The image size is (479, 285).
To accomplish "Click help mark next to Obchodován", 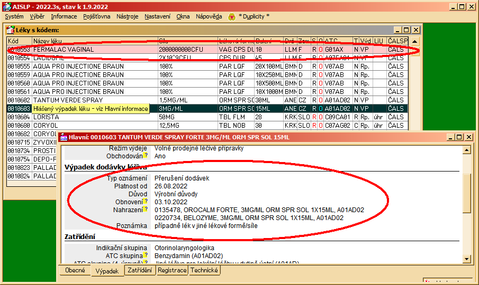I will pos(146,155).
